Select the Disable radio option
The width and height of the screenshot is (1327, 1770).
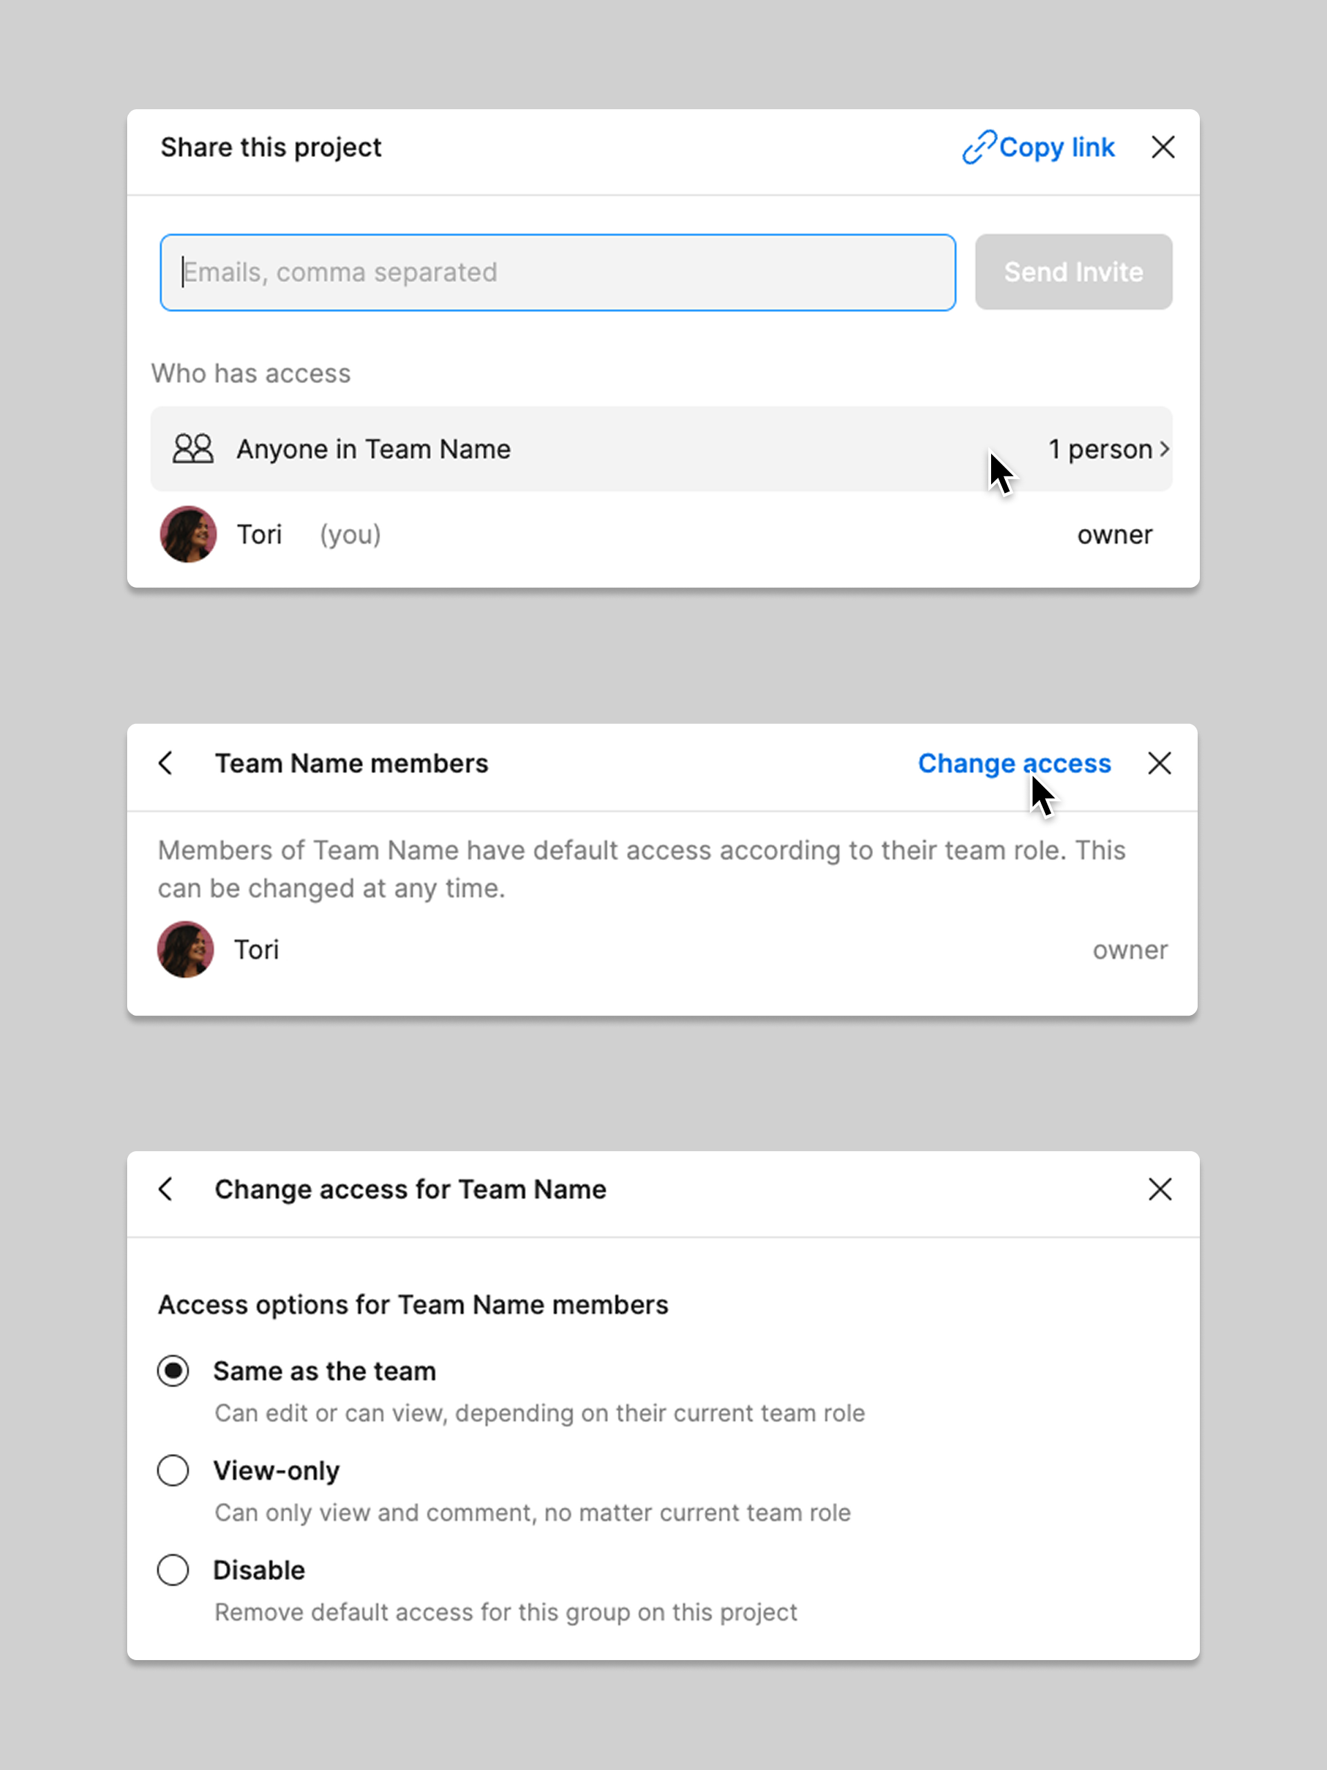[x=173, y=1570]
